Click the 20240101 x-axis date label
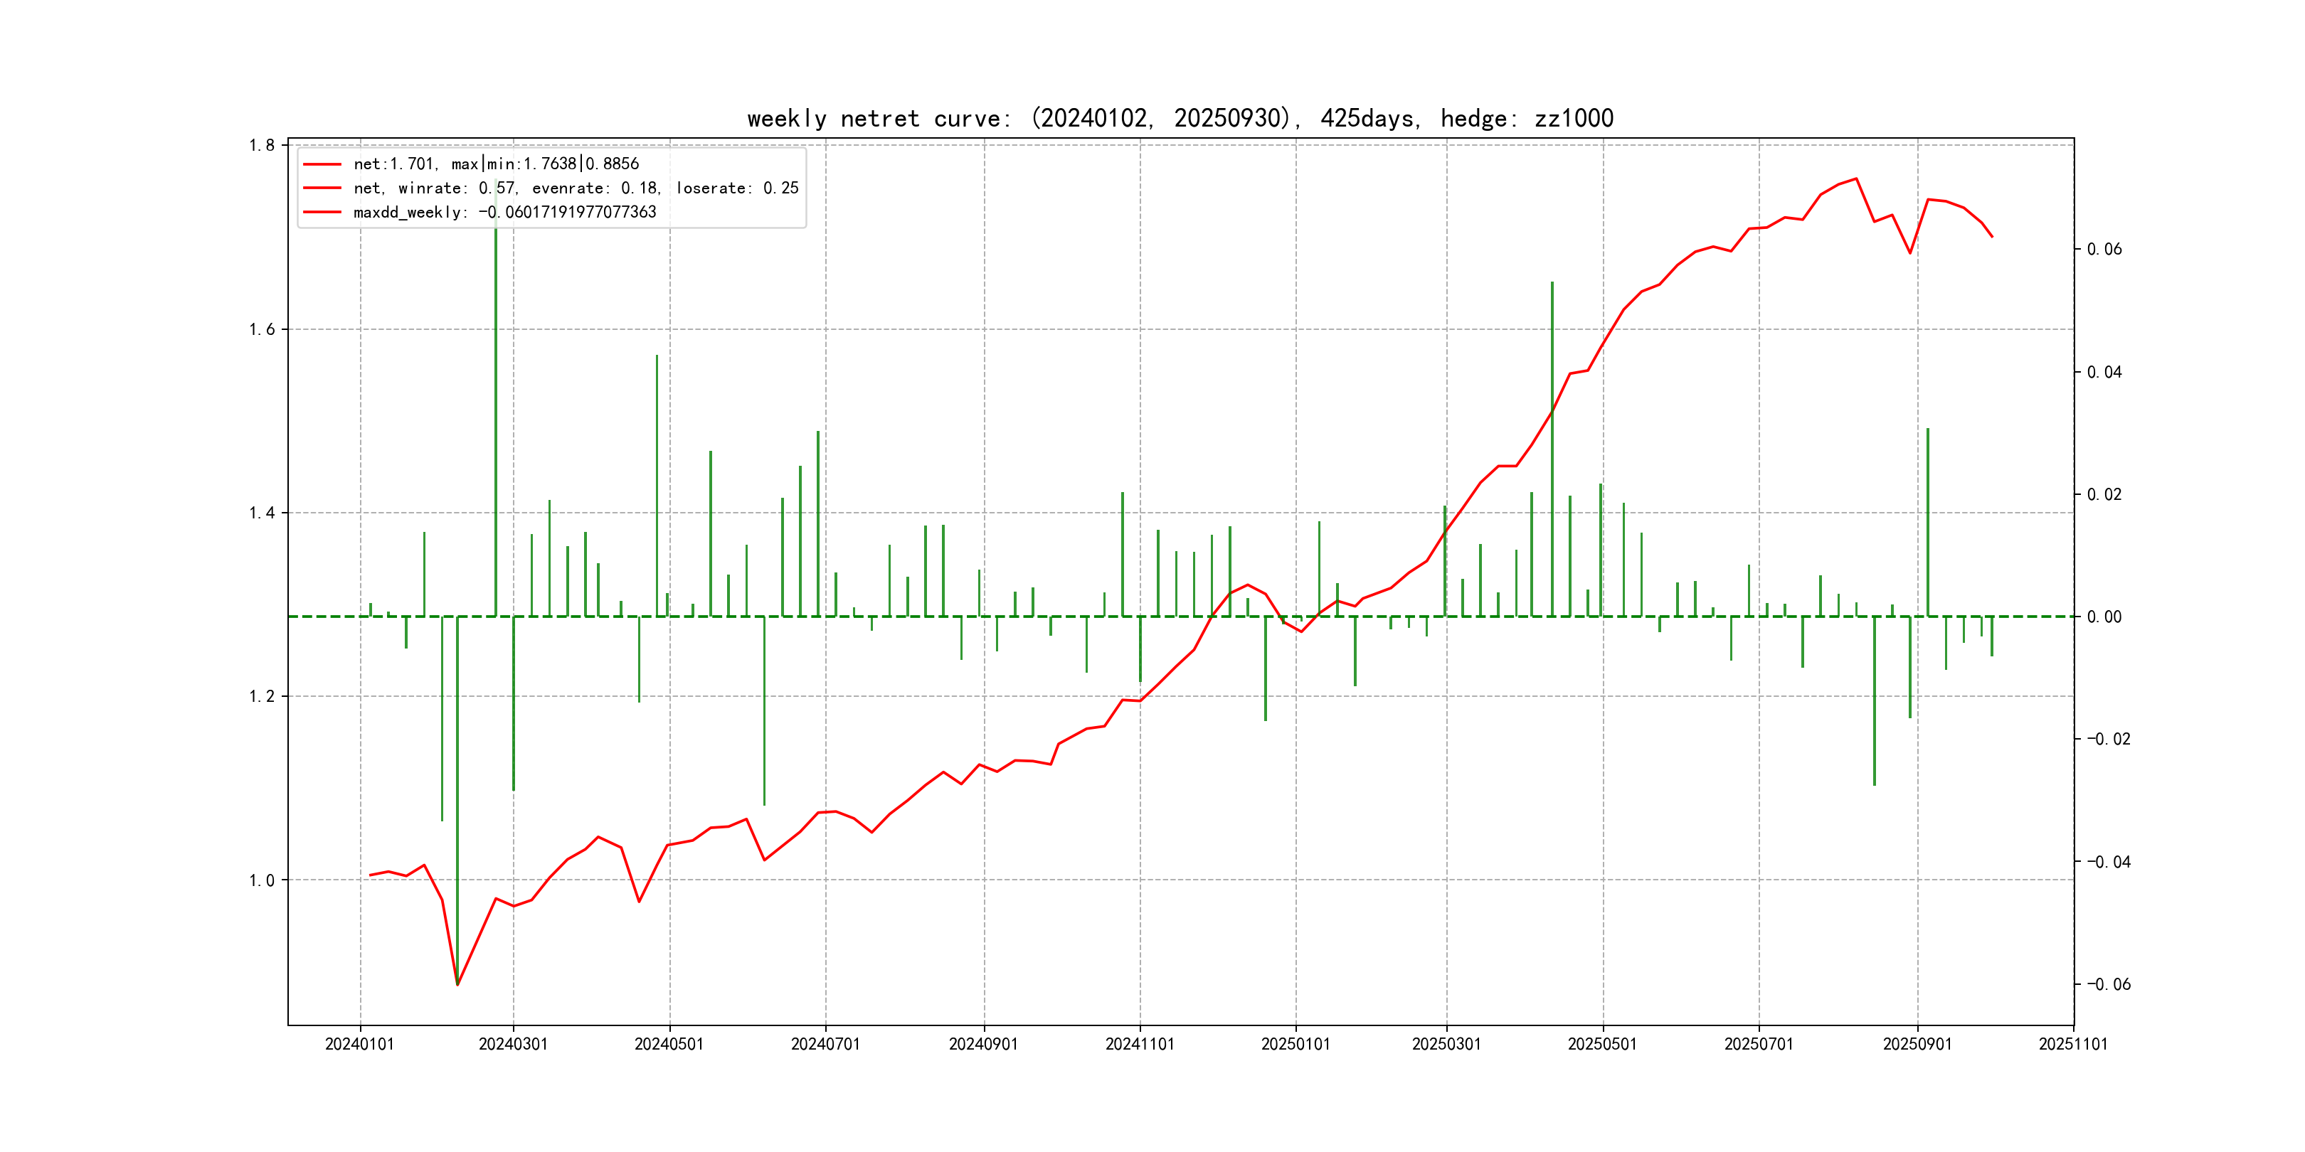2305x1152 pixels. (x=360, y=1044)
